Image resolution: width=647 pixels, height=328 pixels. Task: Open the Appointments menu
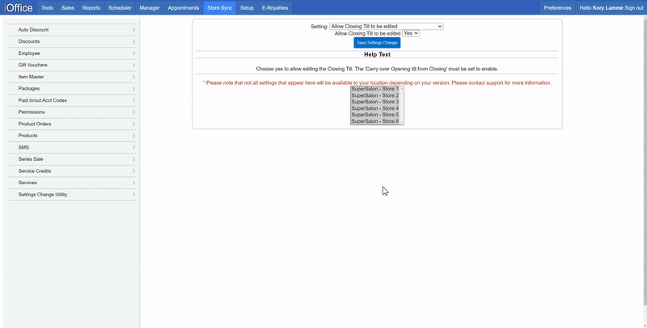(184, 8)
